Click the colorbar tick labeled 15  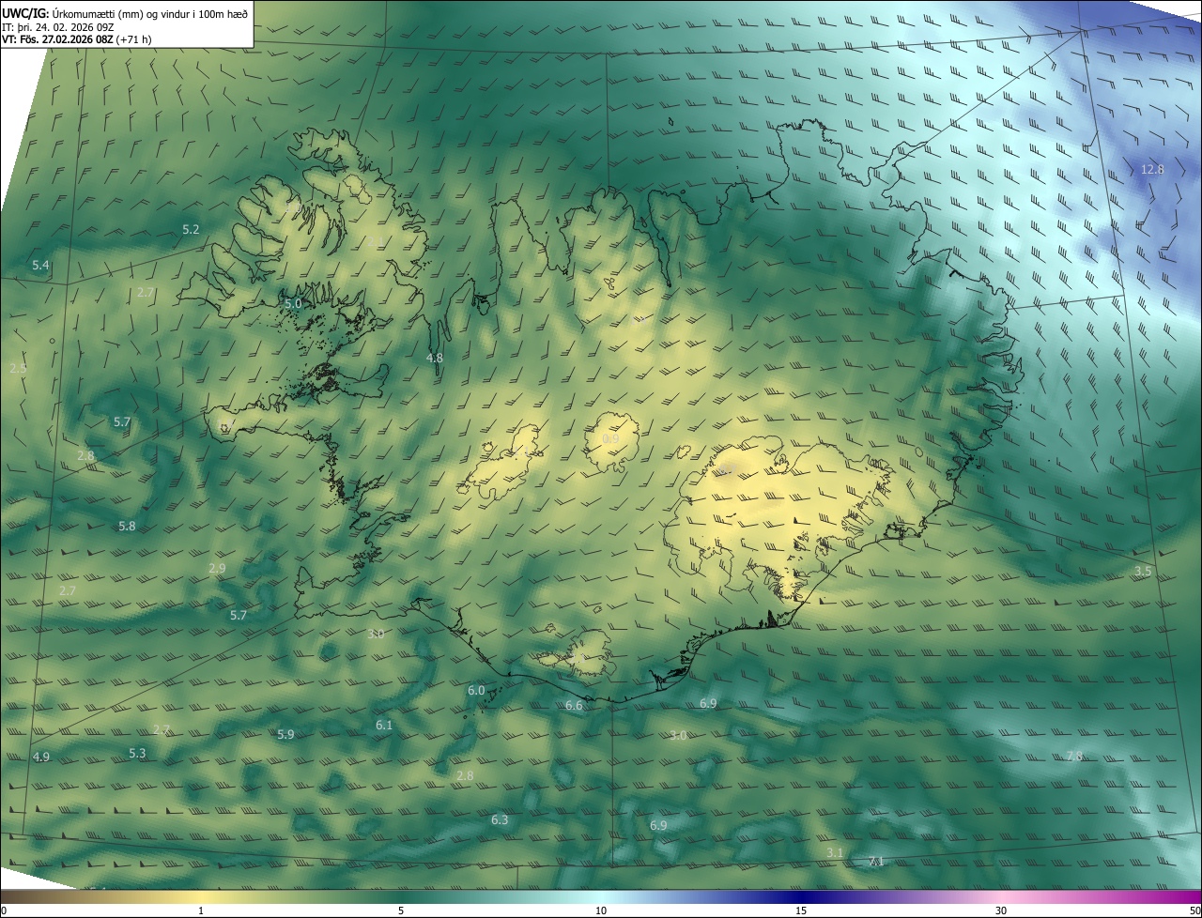coord(801,910)
